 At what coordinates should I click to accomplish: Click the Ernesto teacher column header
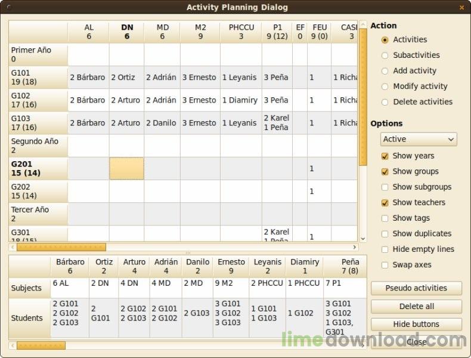(x=231, y=266)
